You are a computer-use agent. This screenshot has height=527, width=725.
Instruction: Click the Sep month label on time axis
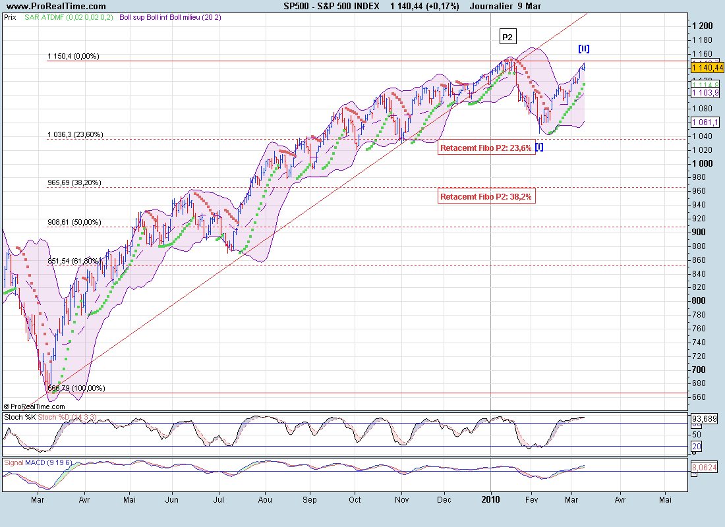pyautogui.click(x=310, y=500)
